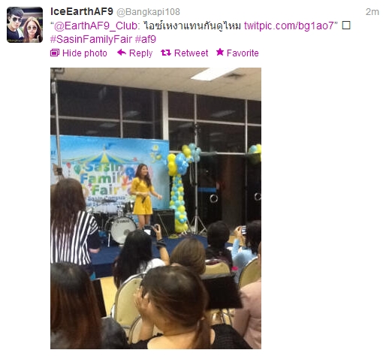Click the Retweet text link
This screenshot has height=356, width=386.
[191, 53]
